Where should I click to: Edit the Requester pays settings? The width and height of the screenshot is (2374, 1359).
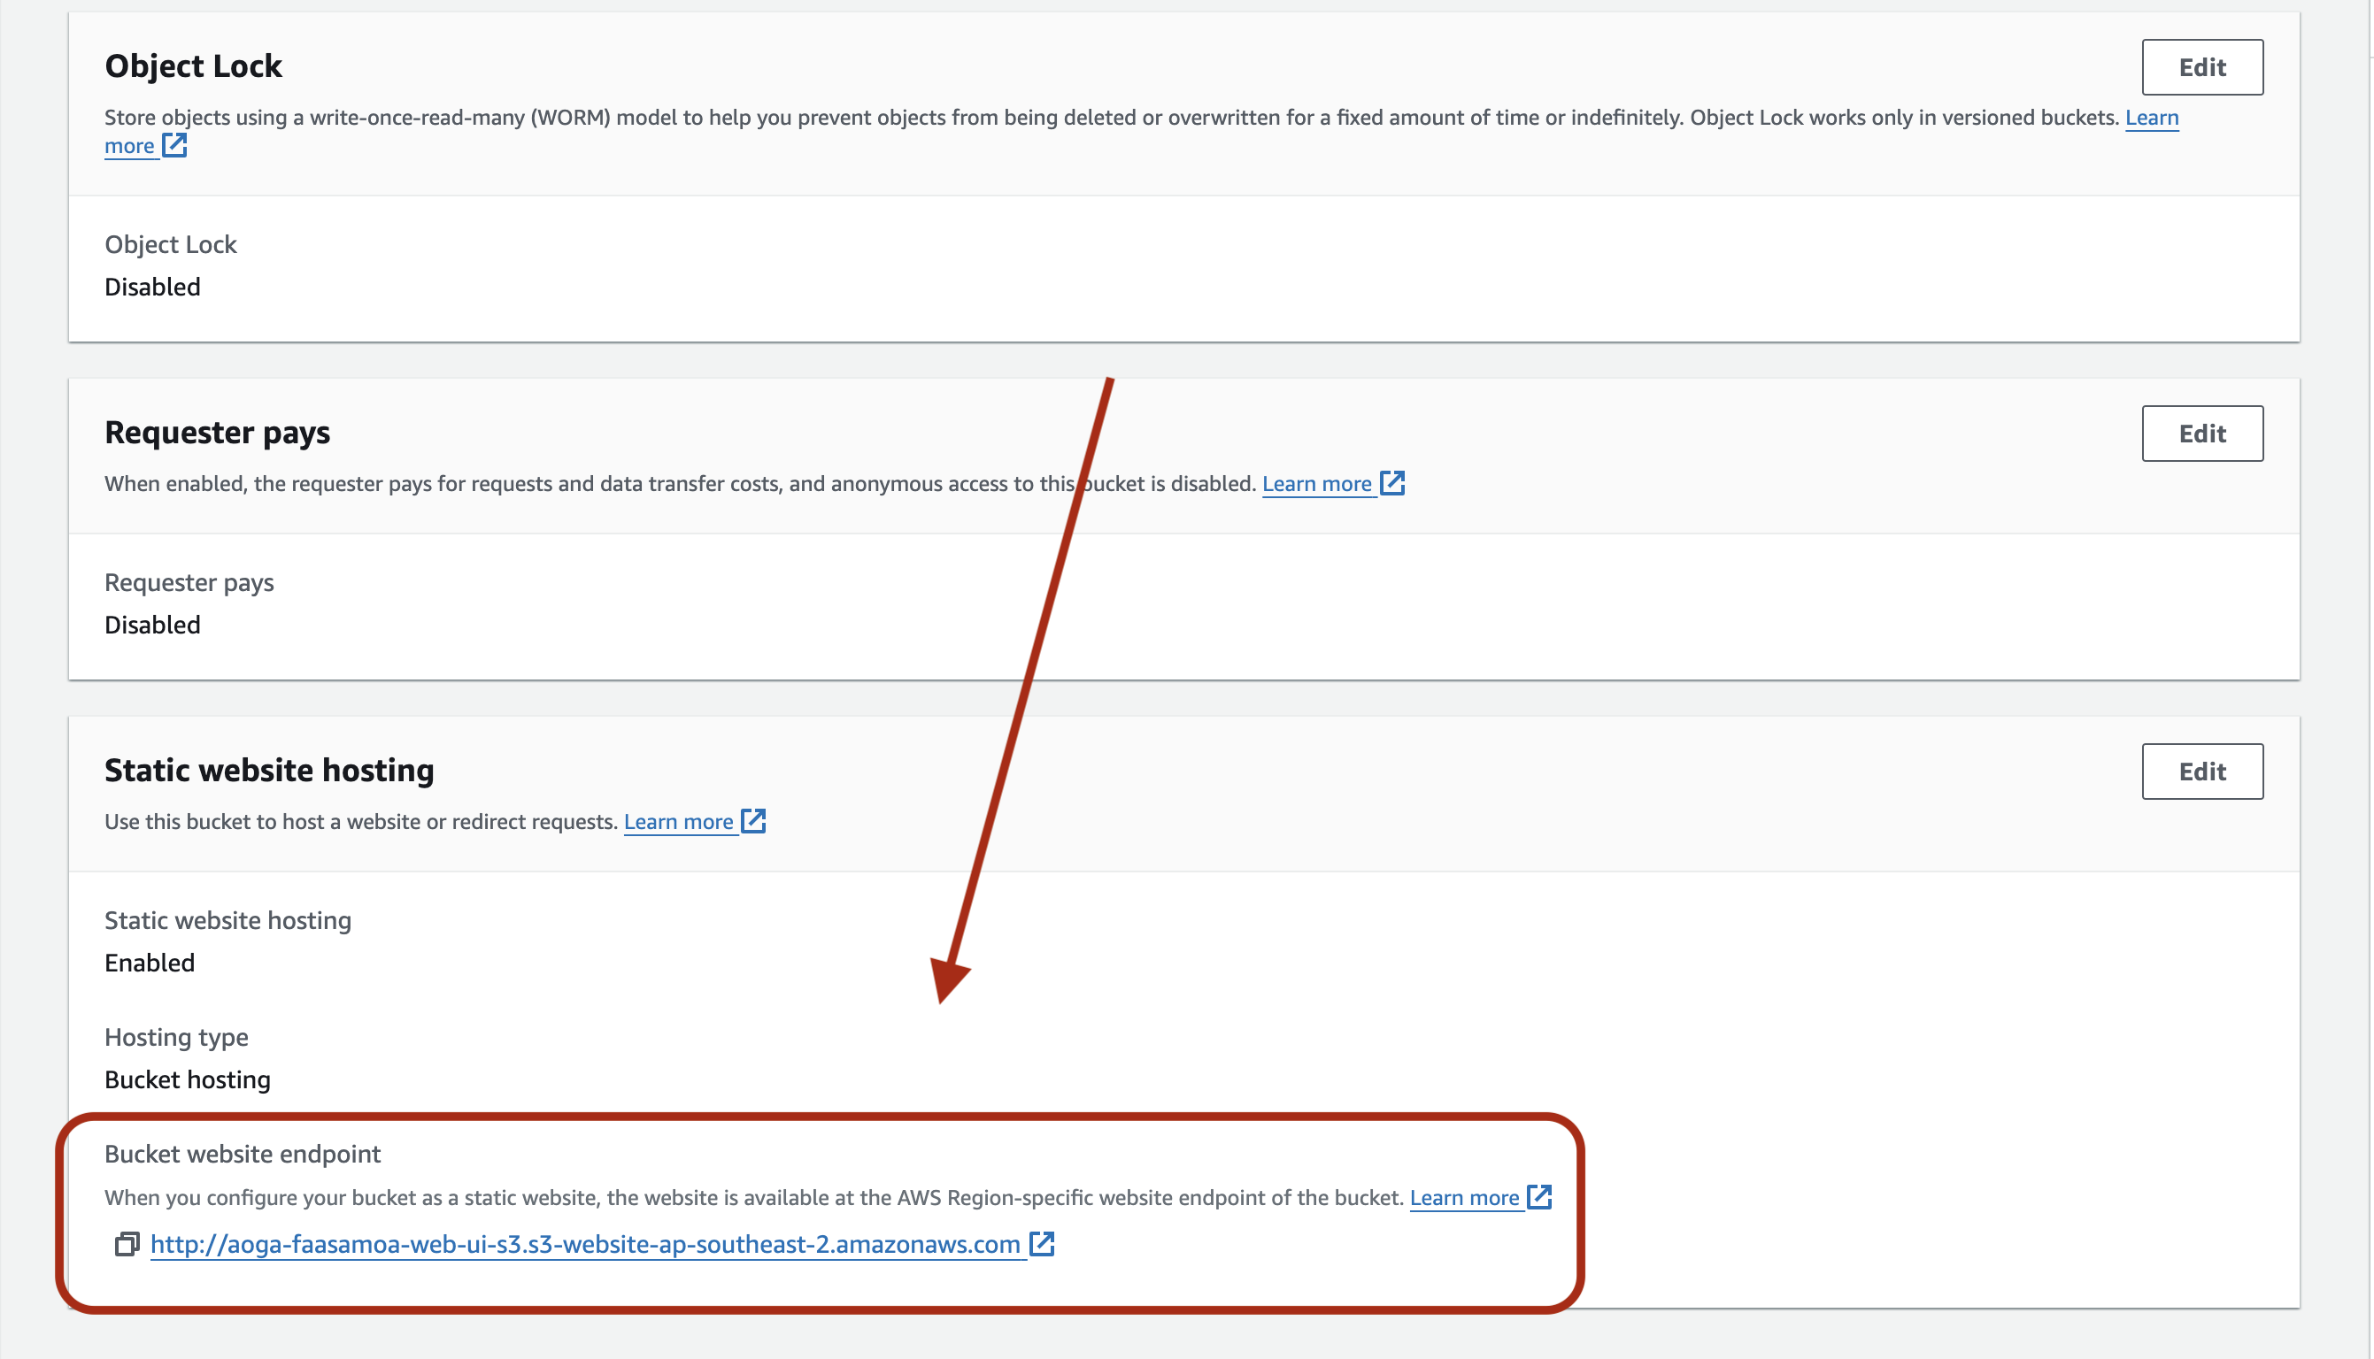(2201, 433)
